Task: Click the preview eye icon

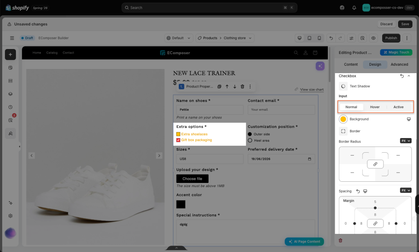Action: click(373, 38)
